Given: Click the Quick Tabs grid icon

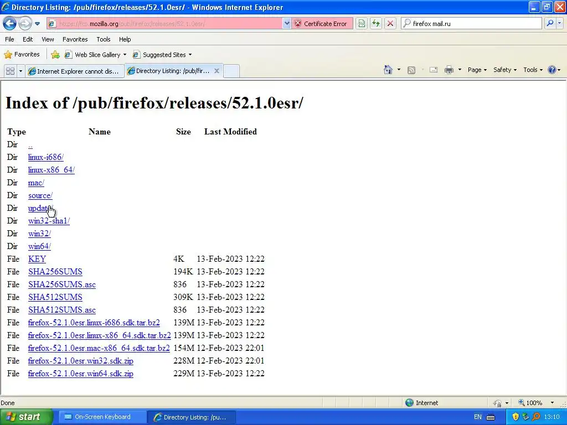Looking at the screenshot, I should [11, 71].
